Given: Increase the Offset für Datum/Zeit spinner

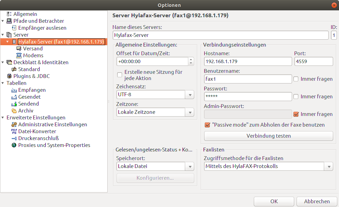Looking at the screenshot, I should coord(191,59).
